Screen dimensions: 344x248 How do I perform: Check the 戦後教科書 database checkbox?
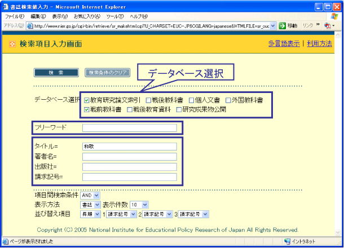148,100
